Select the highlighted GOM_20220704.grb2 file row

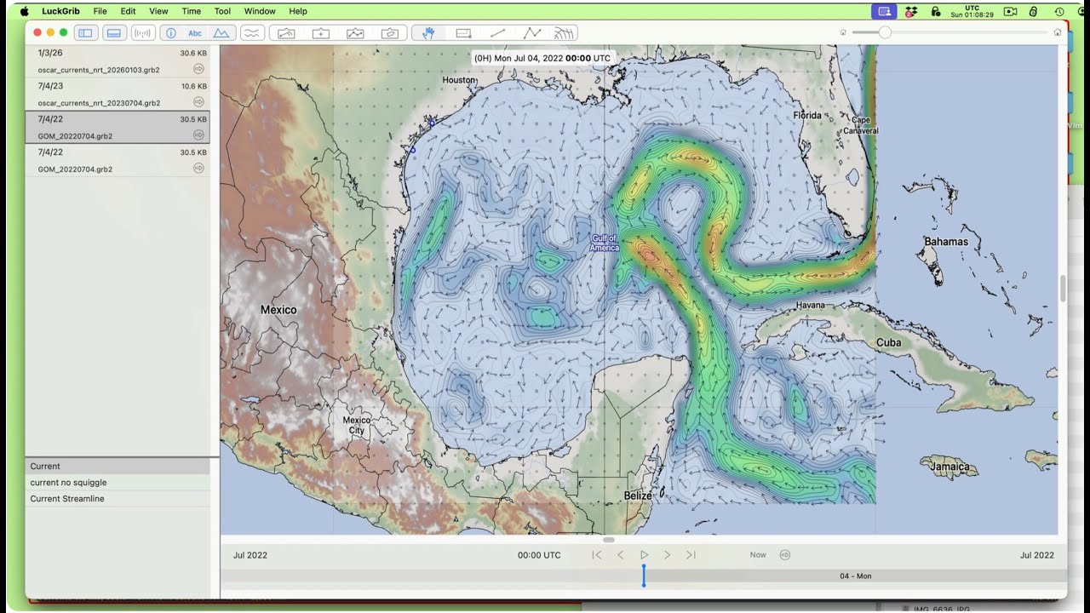click(x=118, y=128)
